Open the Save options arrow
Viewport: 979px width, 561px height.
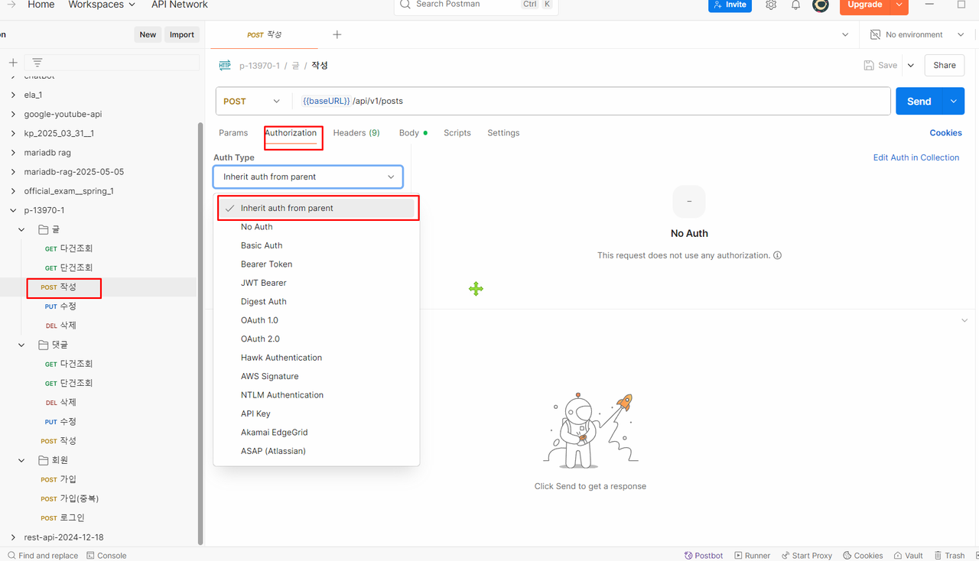(x=911, y=66)
